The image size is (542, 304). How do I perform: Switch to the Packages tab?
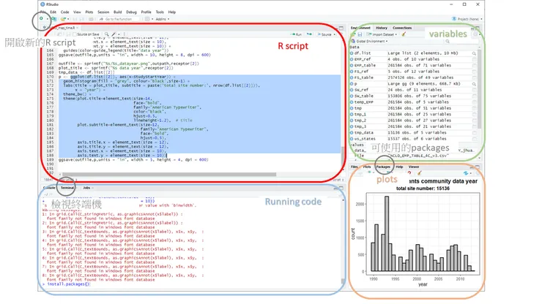click(383, 167)
